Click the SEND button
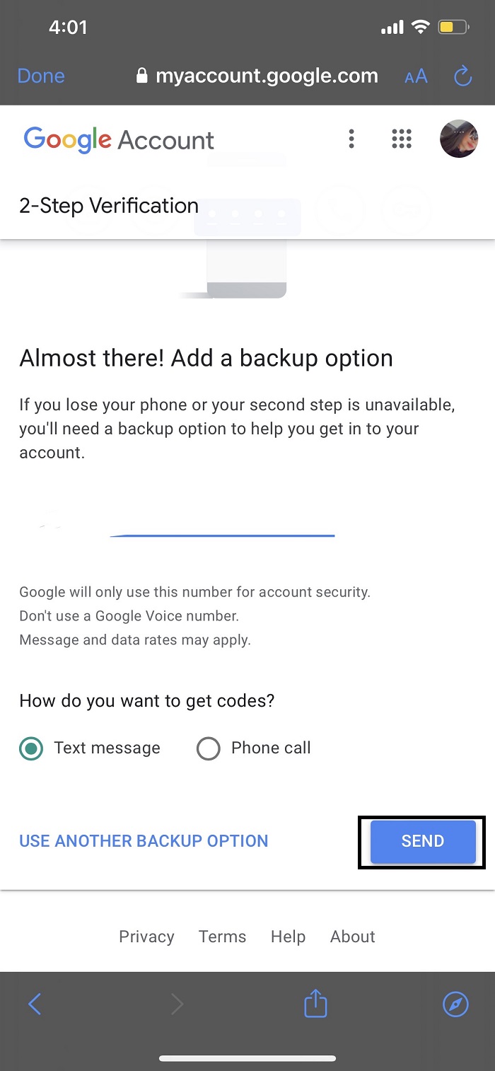495x1071 pixels. tap(423, 841)
